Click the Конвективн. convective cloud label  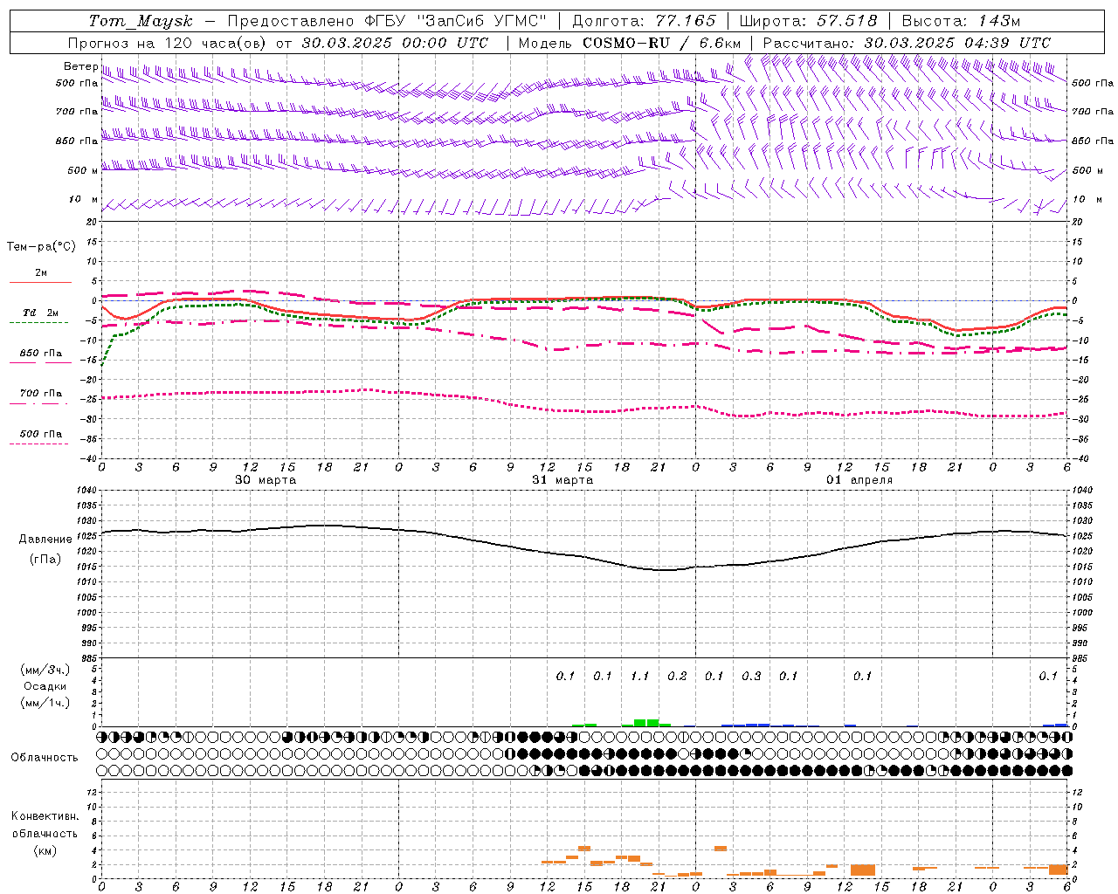45,816
